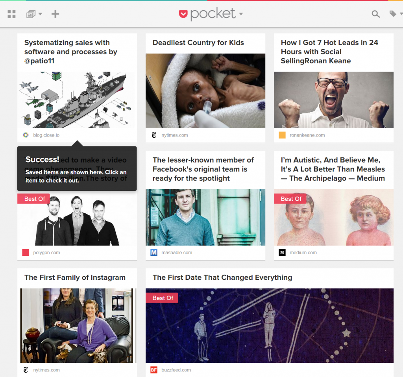Open "Deadliest Country for Kids" article title
The height and width of the screenshot is (377, 403).
pos(198,43)
